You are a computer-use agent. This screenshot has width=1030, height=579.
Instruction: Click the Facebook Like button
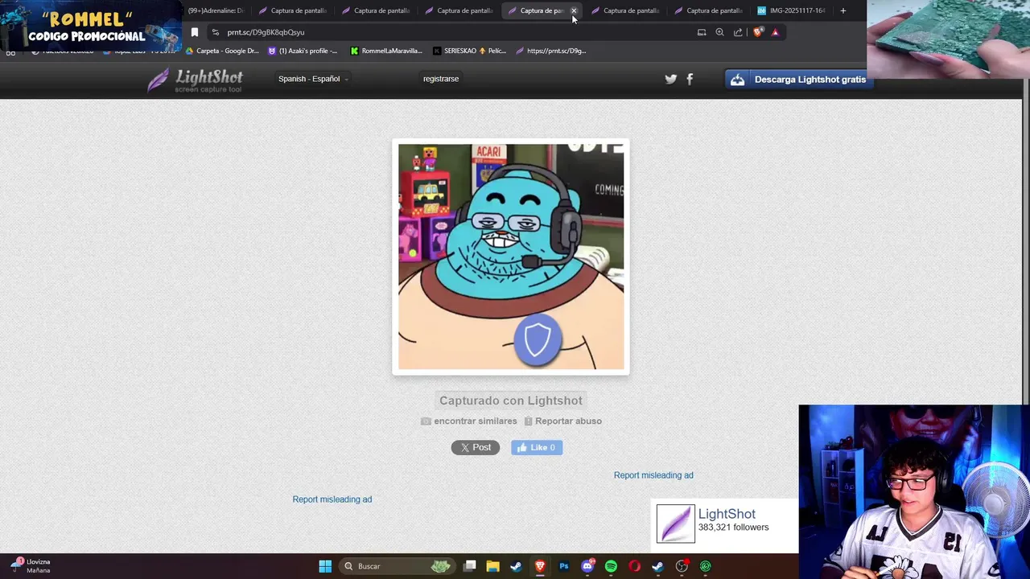[537, 447]
